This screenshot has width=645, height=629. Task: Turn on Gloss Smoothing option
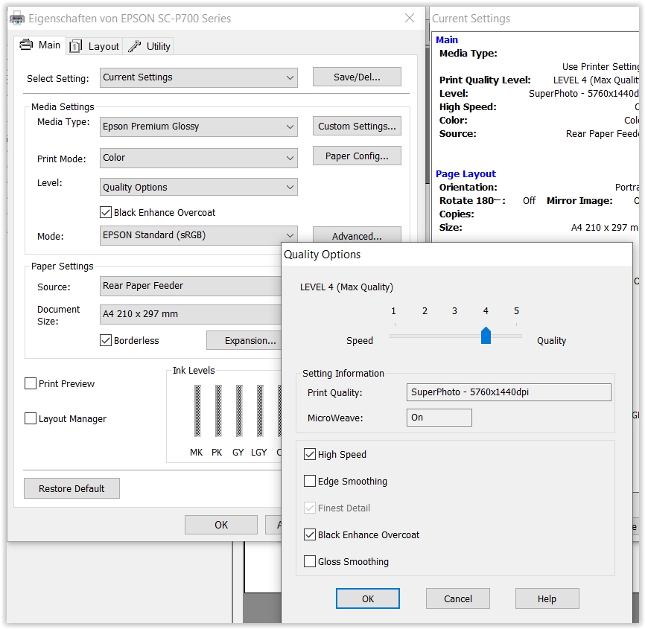[310, 561]
